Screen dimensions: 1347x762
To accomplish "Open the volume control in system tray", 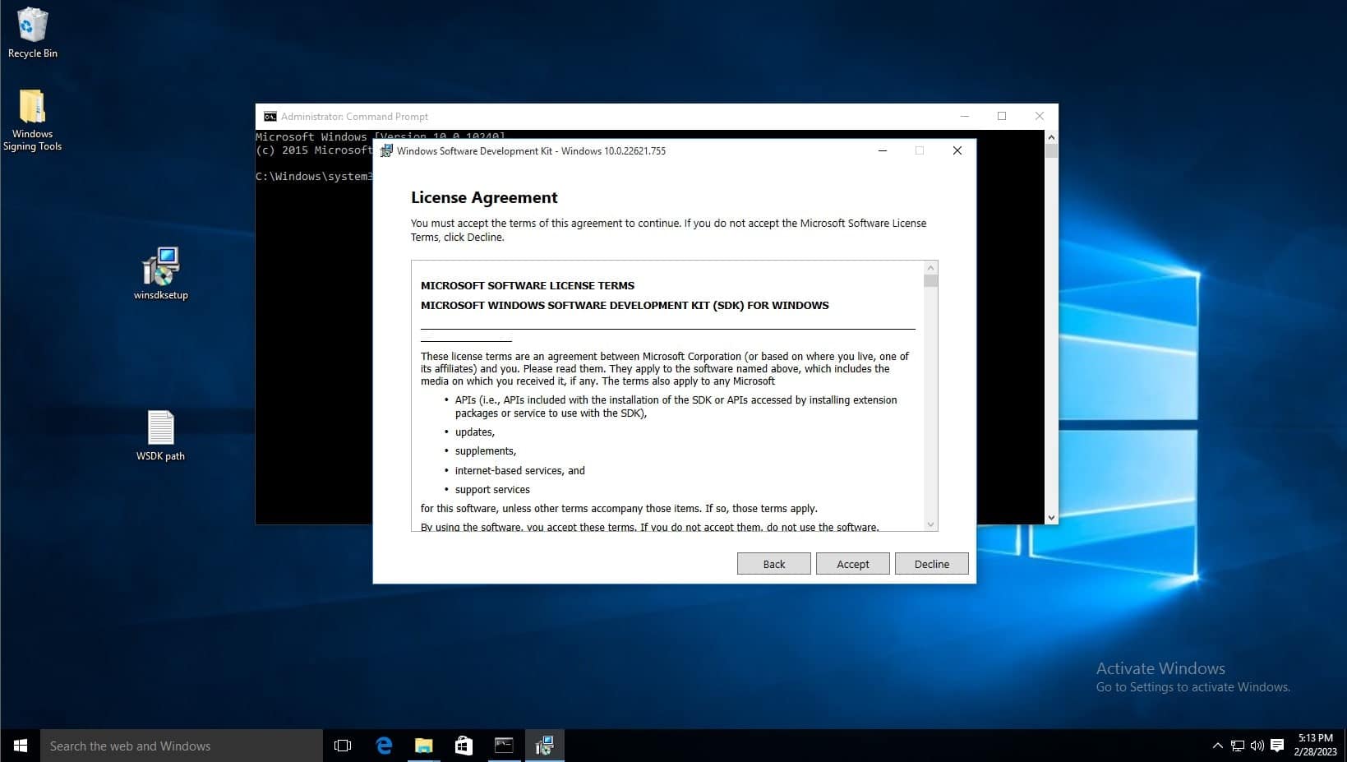I will coord(1257,746).
